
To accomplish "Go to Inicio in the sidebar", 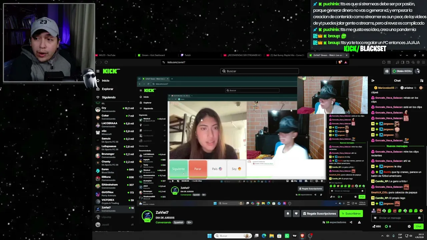I will pos(105,81).
